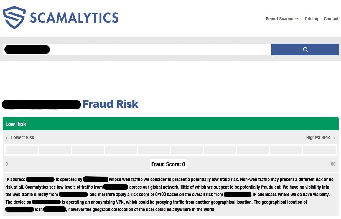The image size is (341, 219).
Task: Click the SCAMALYTICS wordmark text
Action: tap(74, 18)
